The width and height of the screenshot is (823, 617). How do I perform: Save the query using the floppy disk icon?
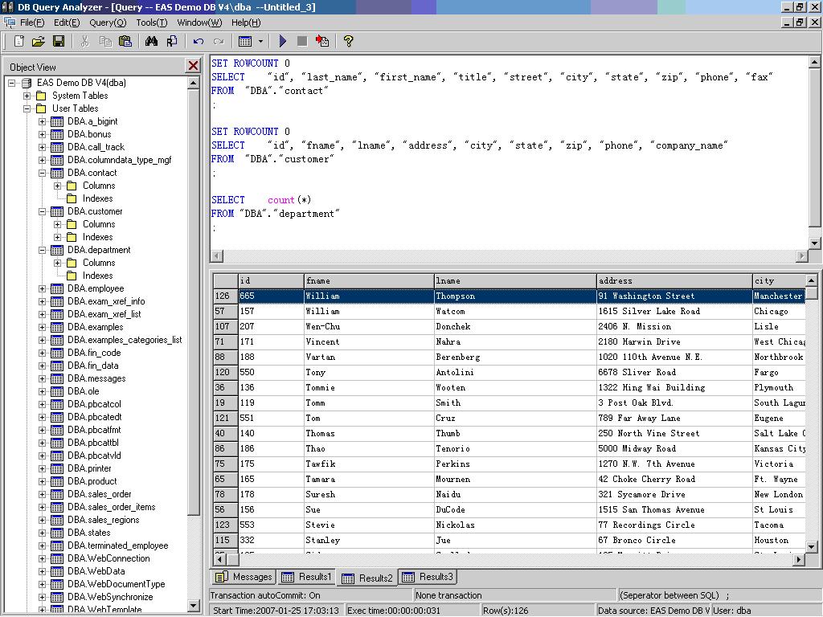click(58, 41)
